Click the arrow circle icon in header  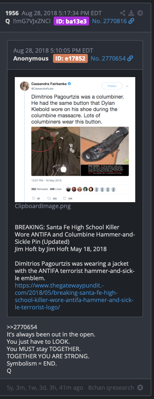coord(140,13)
